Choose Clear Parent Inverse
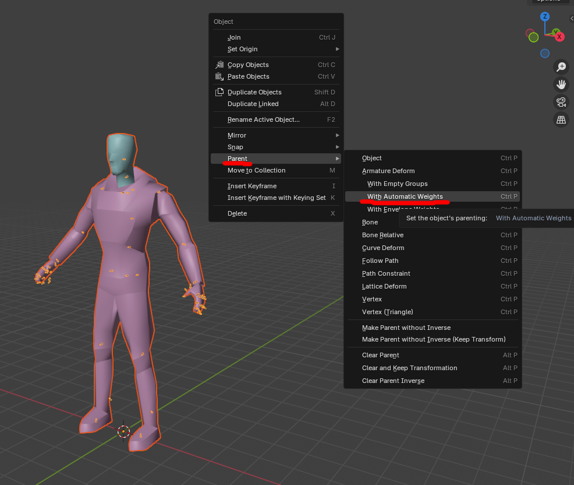 point(433,381)
